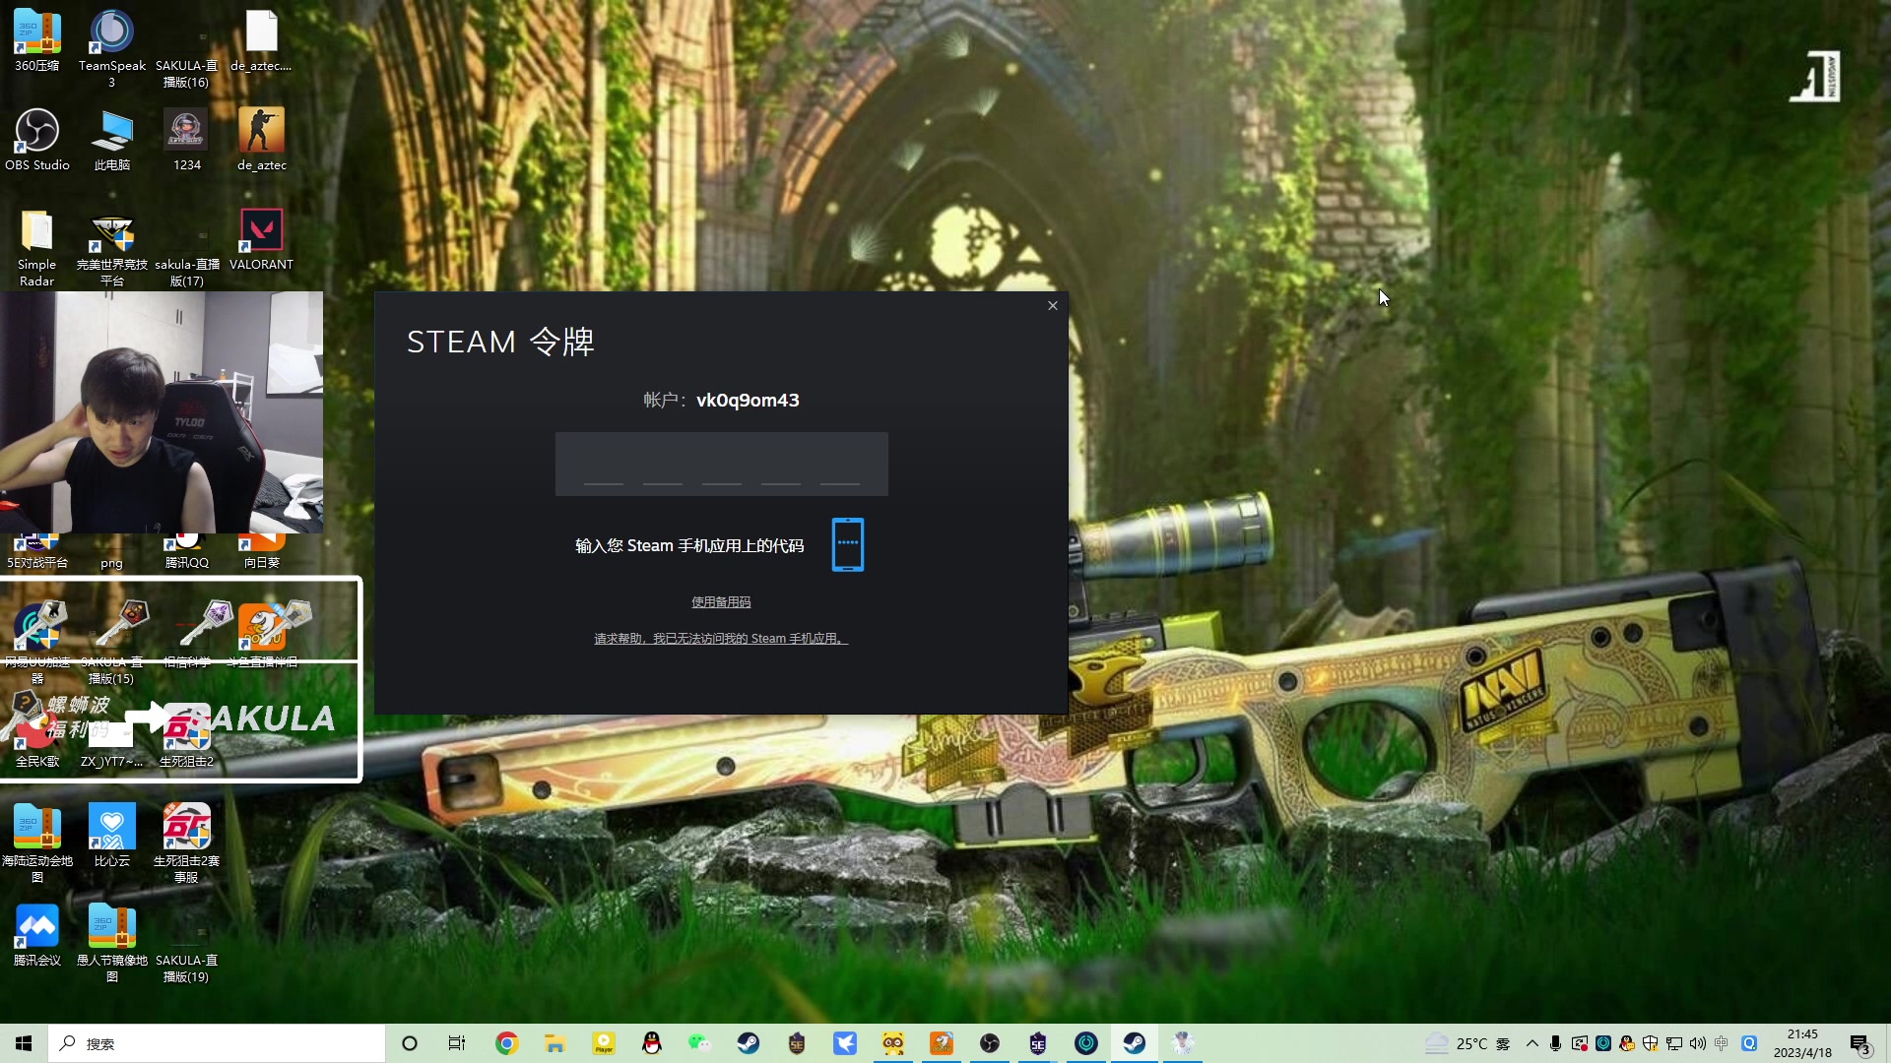Click the blue mobile phone icon
The width and height of the screenshot is (1891, 1063).
[847, 544]
